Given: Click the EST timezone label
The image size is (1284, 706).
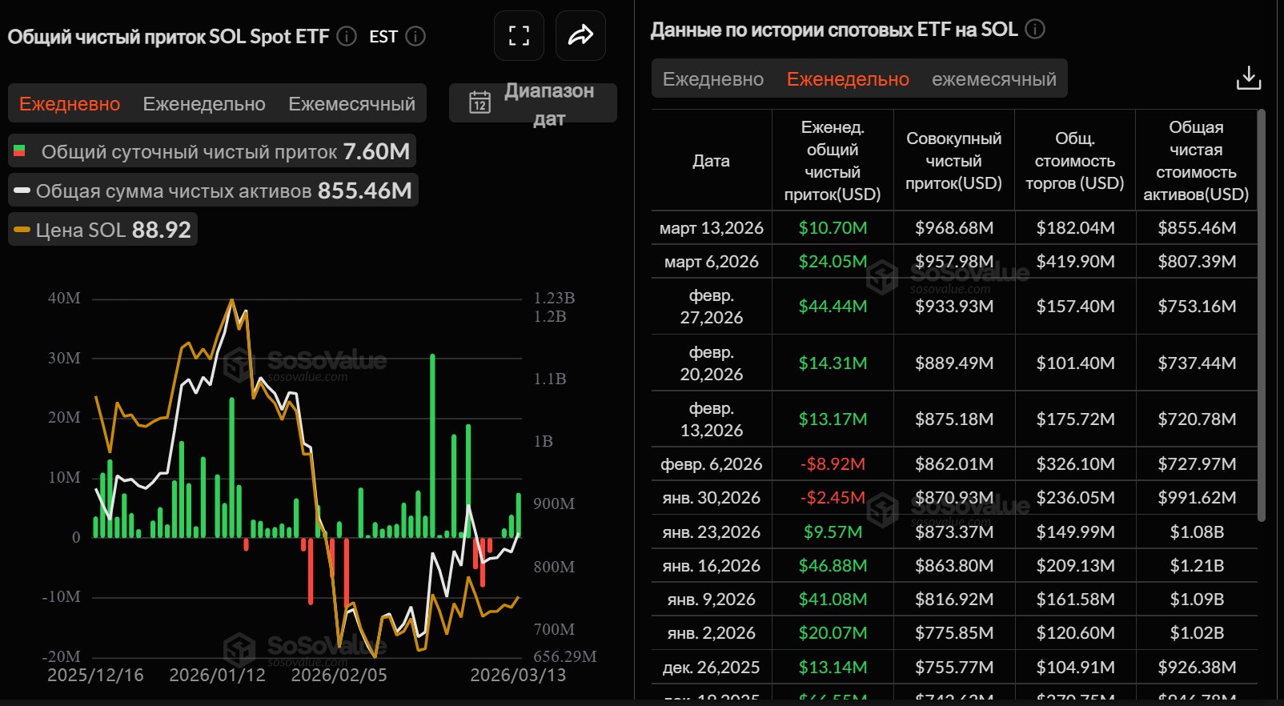Looking at the screenshot, I should tap(383, 37).
